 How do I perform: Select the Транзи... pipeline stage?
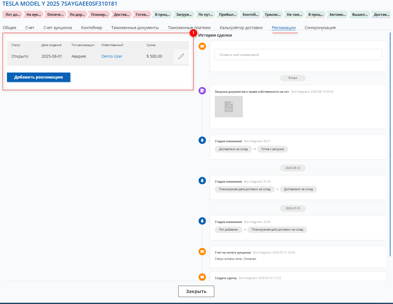coord(273,15)
